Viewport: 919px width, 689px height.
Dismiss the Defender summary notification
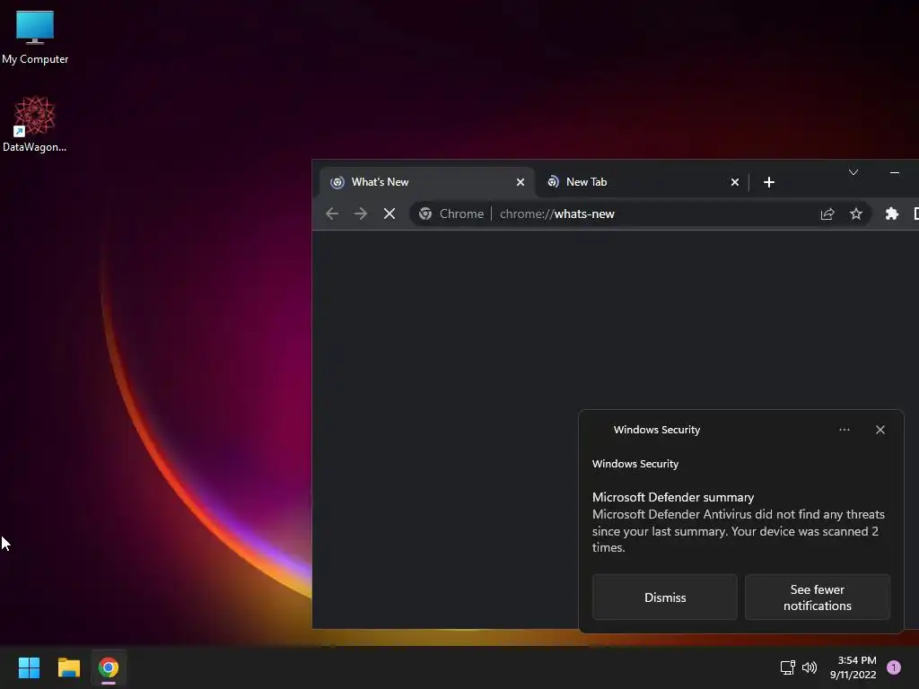(665, 597)
